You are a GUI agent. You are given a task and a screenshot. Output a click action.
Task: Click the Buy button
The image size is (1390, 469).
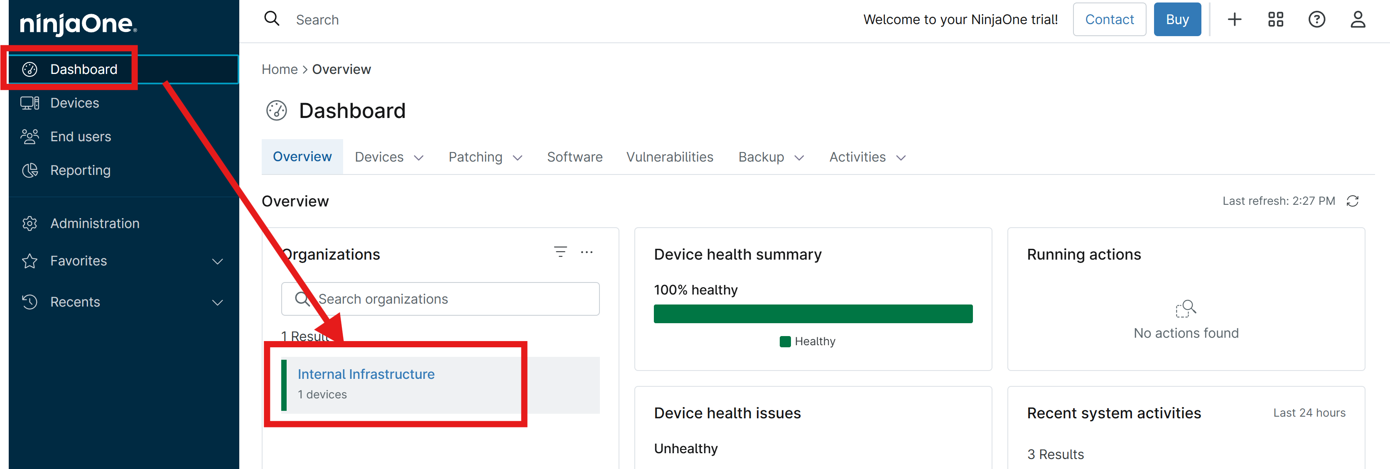click(x=1177, y=20)
